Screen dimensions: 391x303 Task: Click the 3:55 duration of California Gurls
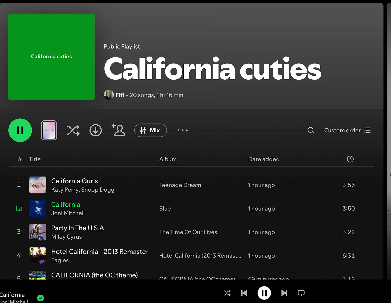click(x=349, y=185)
